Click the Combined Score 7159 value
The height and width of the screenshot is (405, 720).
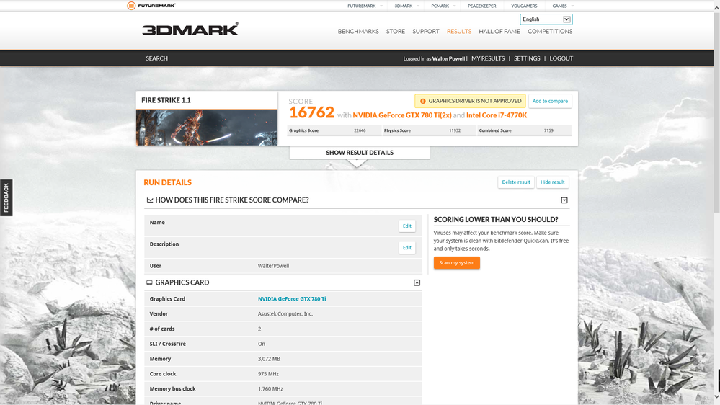548,130
